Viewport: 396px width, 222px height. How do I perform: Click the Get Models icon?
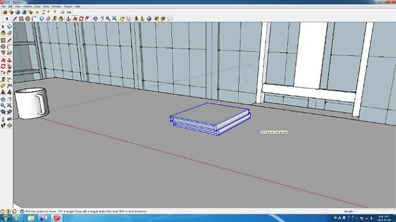tap(157, 18)
